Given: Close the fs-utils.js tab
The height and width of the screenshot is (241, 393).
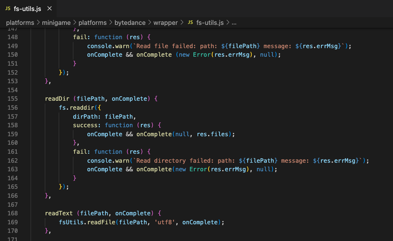Looking at the screenshot, I should [49, 9].
